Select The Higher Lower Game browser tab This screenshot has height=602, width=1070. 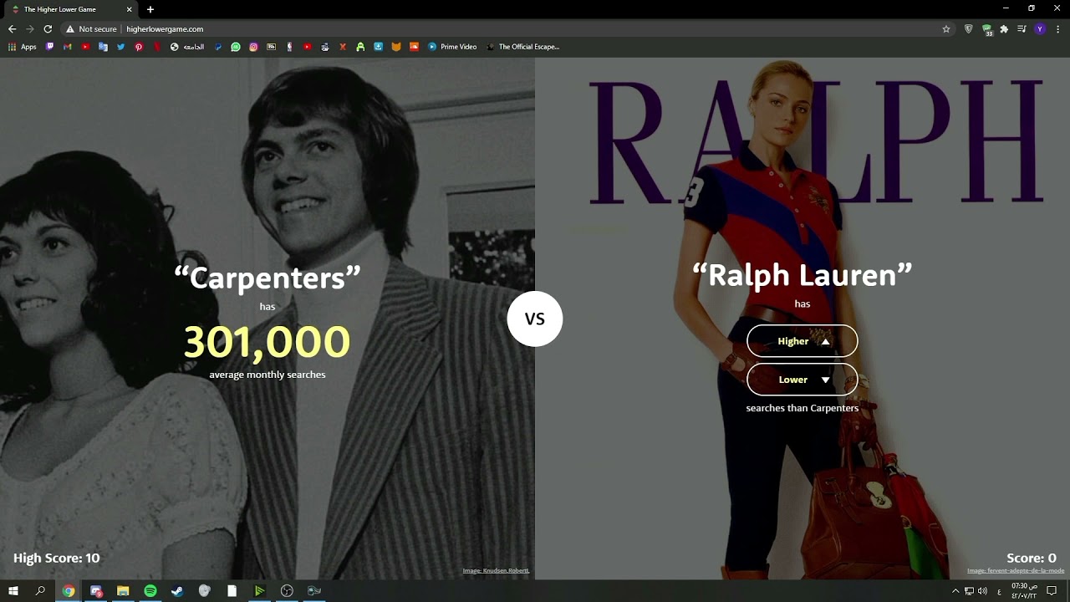coord(71,9)
